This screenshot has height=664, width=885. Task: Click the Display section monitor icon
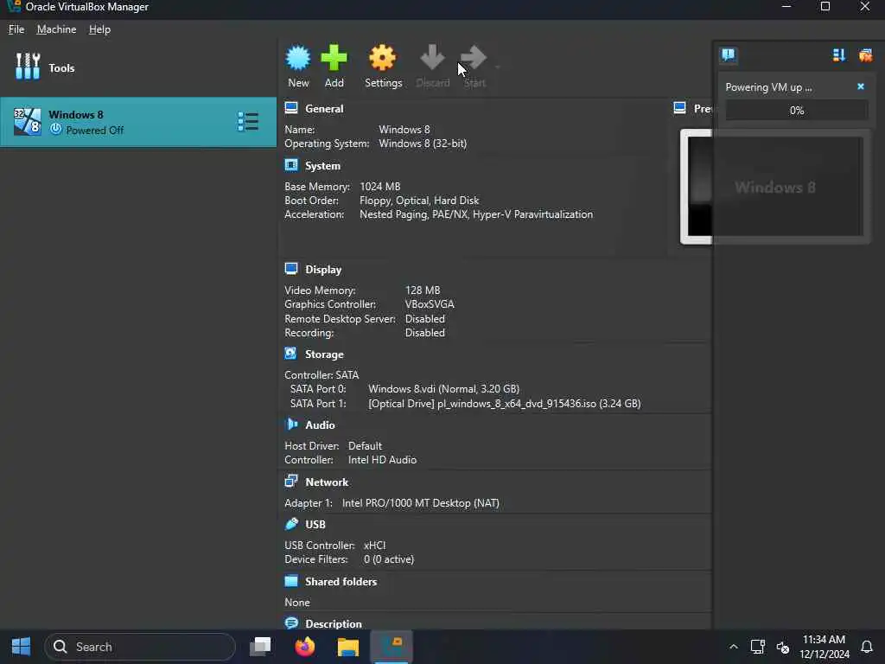pos(291,268)
